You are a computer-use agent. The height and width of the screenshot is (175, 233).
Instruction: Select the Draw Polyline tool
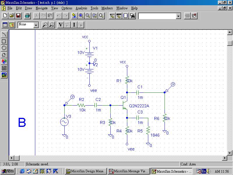click(4, 55)
